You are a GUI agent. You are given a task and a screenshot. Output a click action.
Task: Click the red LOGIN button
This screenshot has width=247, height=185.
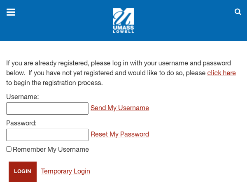pyautogui.click(x=23, y=171)
